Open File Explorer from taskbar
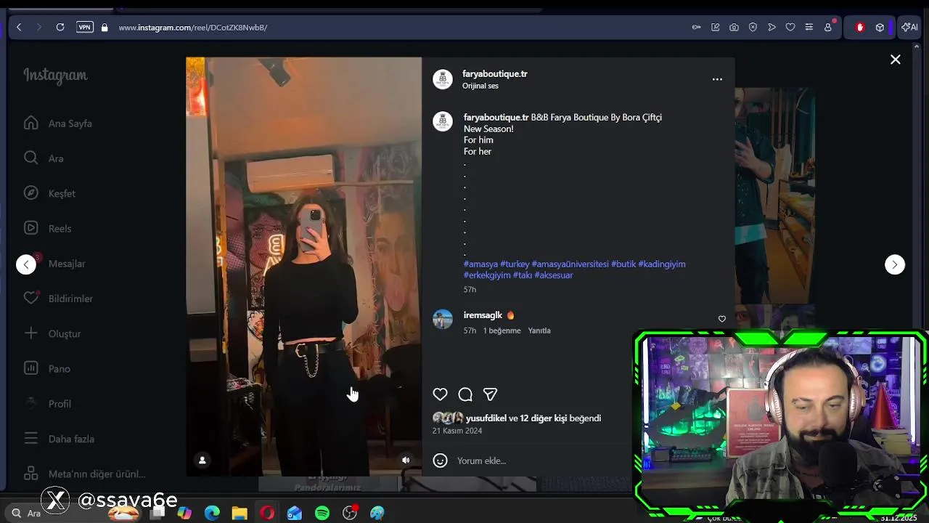 pos(240,513)
